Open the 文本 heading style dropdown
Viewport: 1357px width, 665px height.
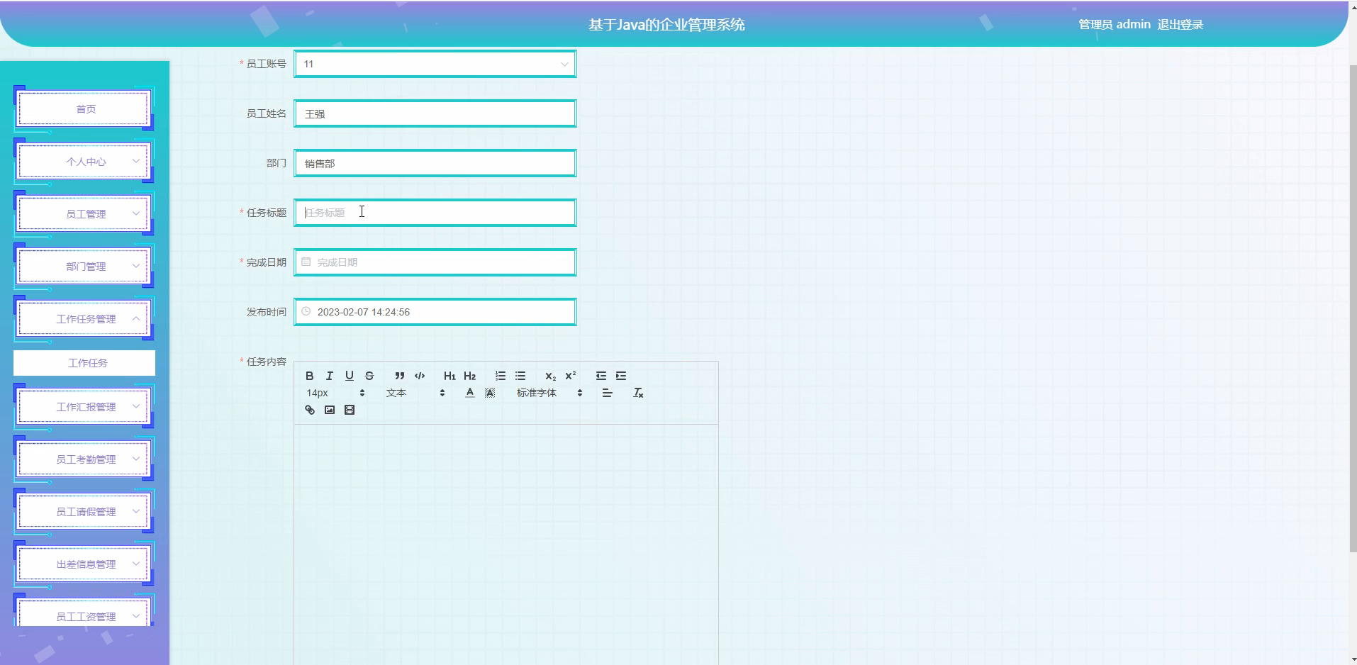tap(415, 393)
